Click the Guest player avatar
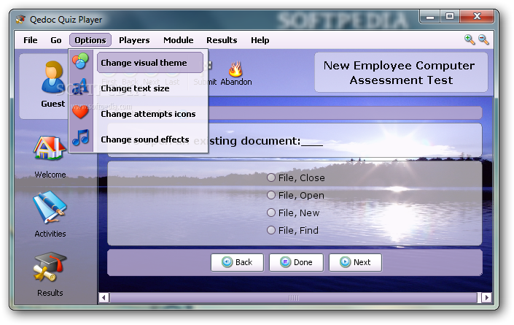The image size is (514, 325). pyautogui.click(x=52, y=78)
